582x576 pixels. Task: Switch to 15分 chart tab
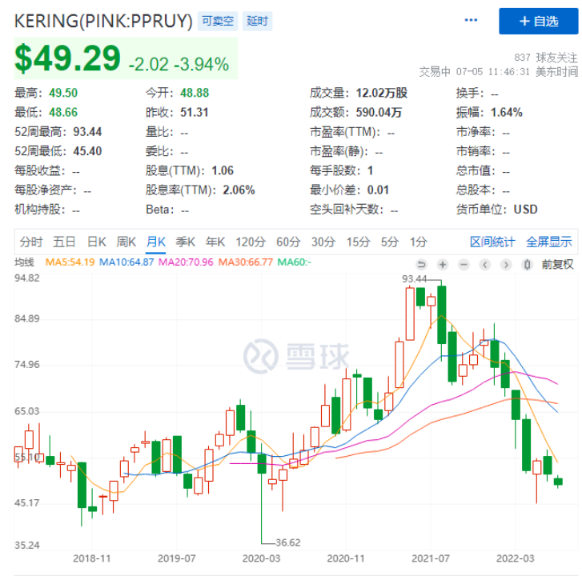click(358, 242)
